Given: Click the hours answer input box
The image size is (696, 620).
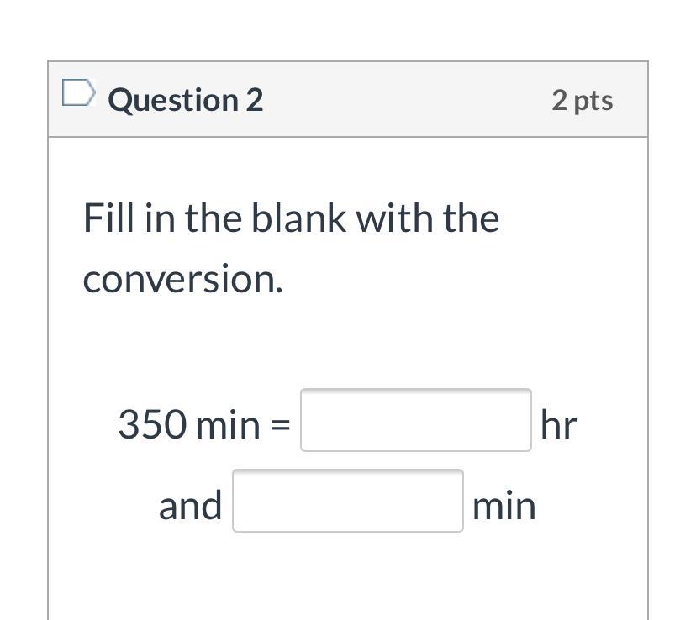Looking at the screenshot, I should point(415,420).
